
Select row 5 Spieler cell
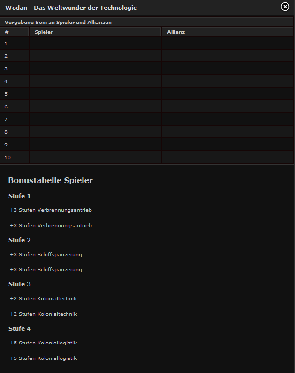95,94
